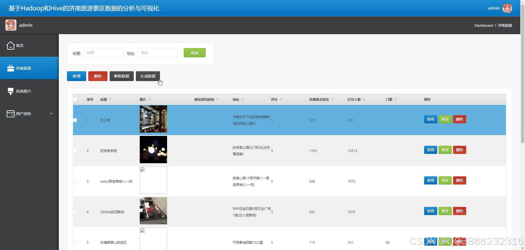Toggle the select-all checkbox in table header
The height and width of the screenshot is (250, 525).
(75, 99)
